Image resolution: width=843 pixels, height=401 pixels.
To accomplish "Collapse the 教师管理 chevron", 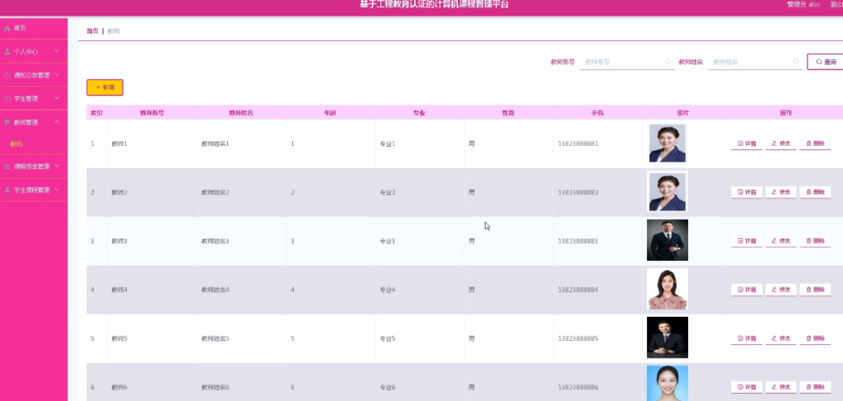I will (x=57, y=122).
